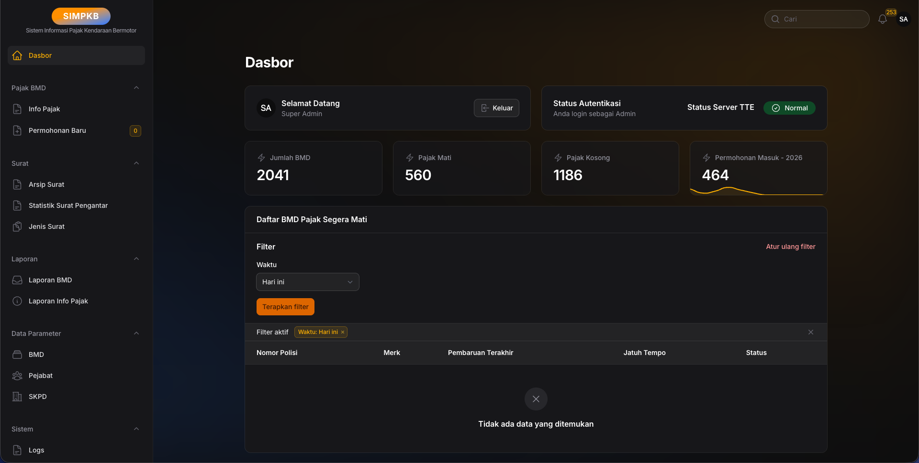
Task: Open the Waktu 'Hari ini' dropdown
Action: click(308, 282)
